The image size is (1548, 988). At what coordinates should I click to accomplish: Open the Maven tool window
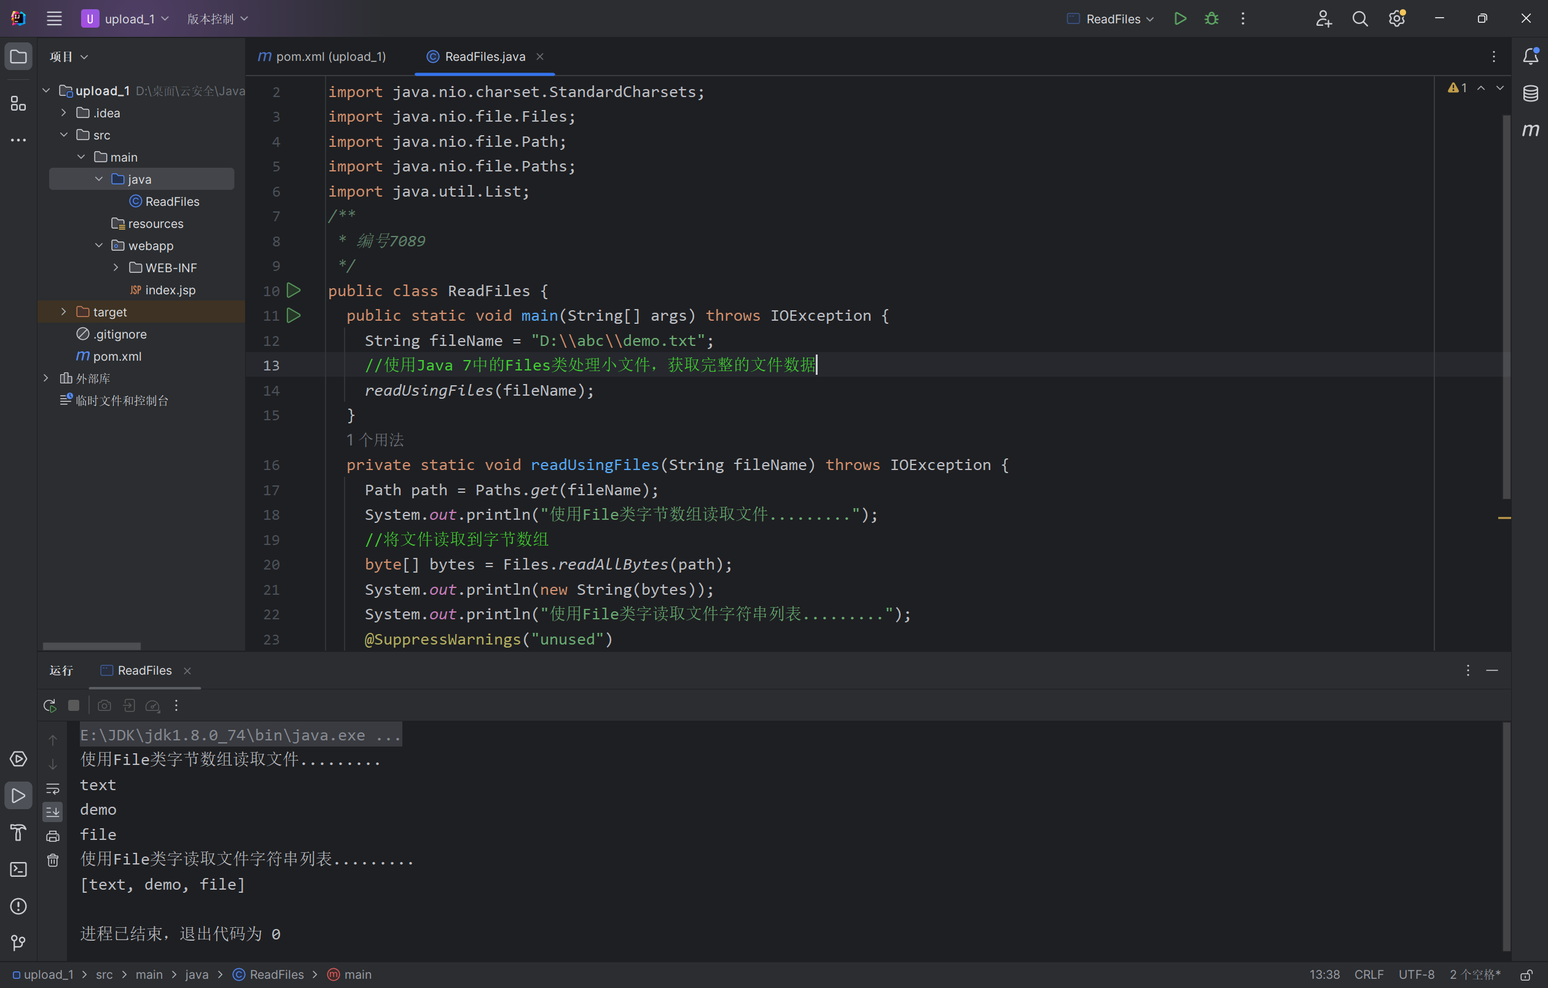pos(1530,130)
